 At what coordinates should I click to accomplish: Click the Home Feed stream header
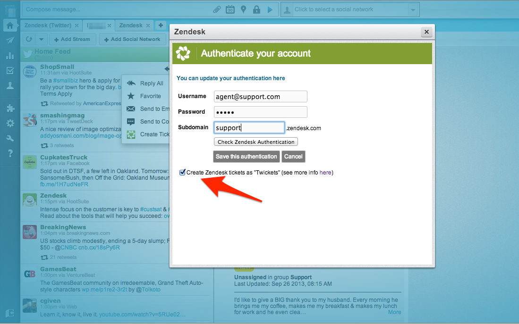click(x=95, y=54)
